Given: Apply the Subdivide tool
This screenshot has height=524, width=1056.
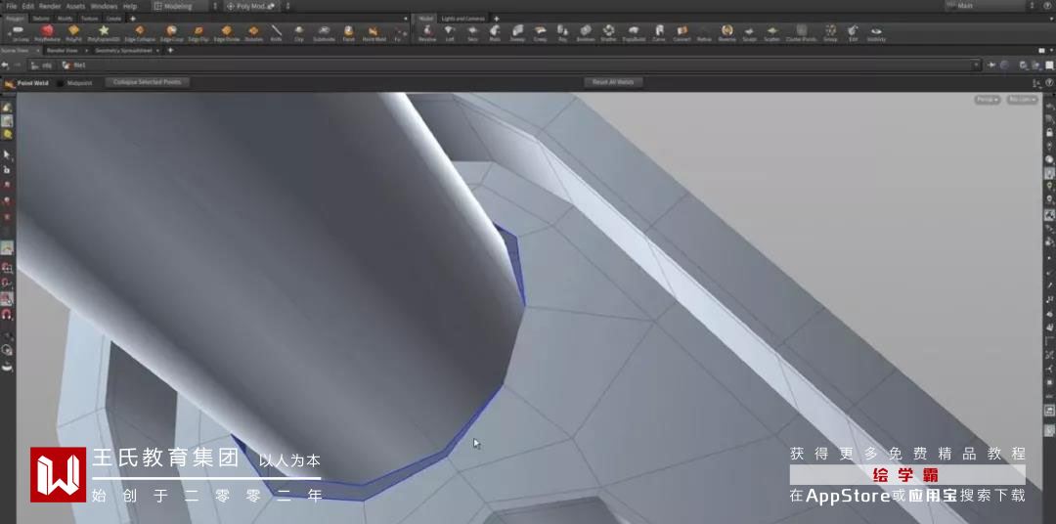Looking at the screenshot, I should (324, 33).
